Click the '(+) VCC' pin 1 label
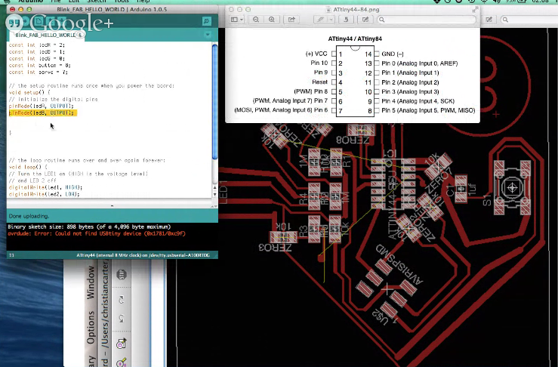This screenshot has width=558, height=367. point(316,54)
